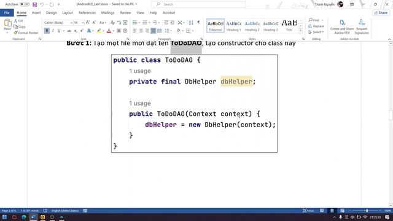This screenshot has height=221, width=393.
Task: Switch to Print Layout view
Action: click(x=332, y=211)
